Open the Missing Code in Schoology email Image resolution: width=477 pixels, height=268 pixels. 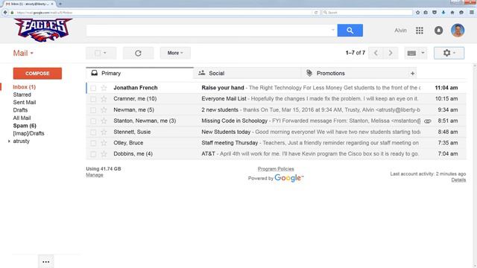click(277, 121)
